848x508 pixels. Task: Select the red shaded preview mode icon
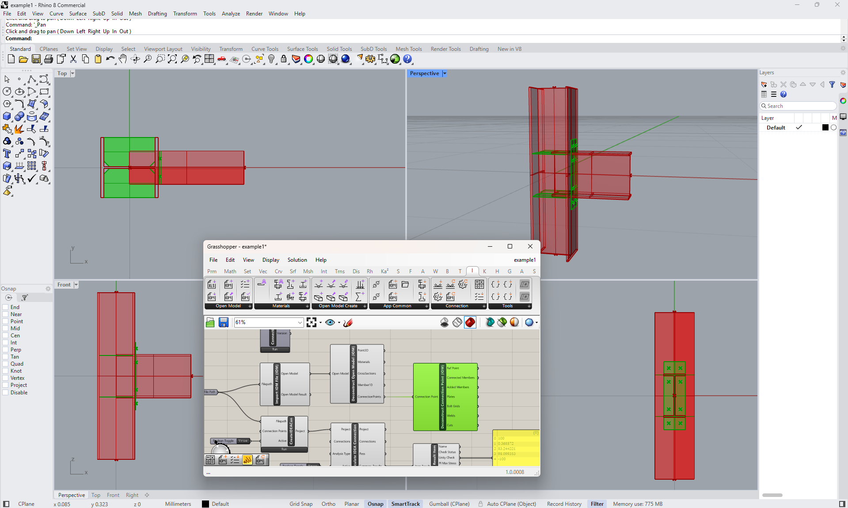470,323
